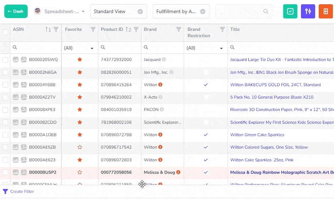334x200 pixels.
Task: Open bar chart icon for B0000205WQ
Action: point(16,59)
